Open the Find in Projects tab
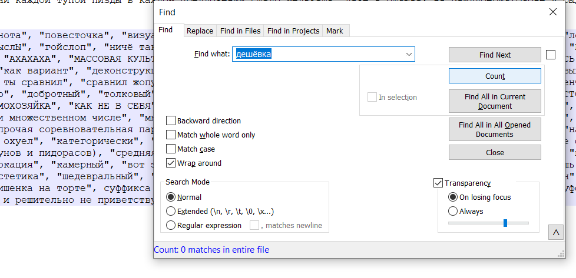The height and width of the screenshot is (278, 576). coord(293,31)
